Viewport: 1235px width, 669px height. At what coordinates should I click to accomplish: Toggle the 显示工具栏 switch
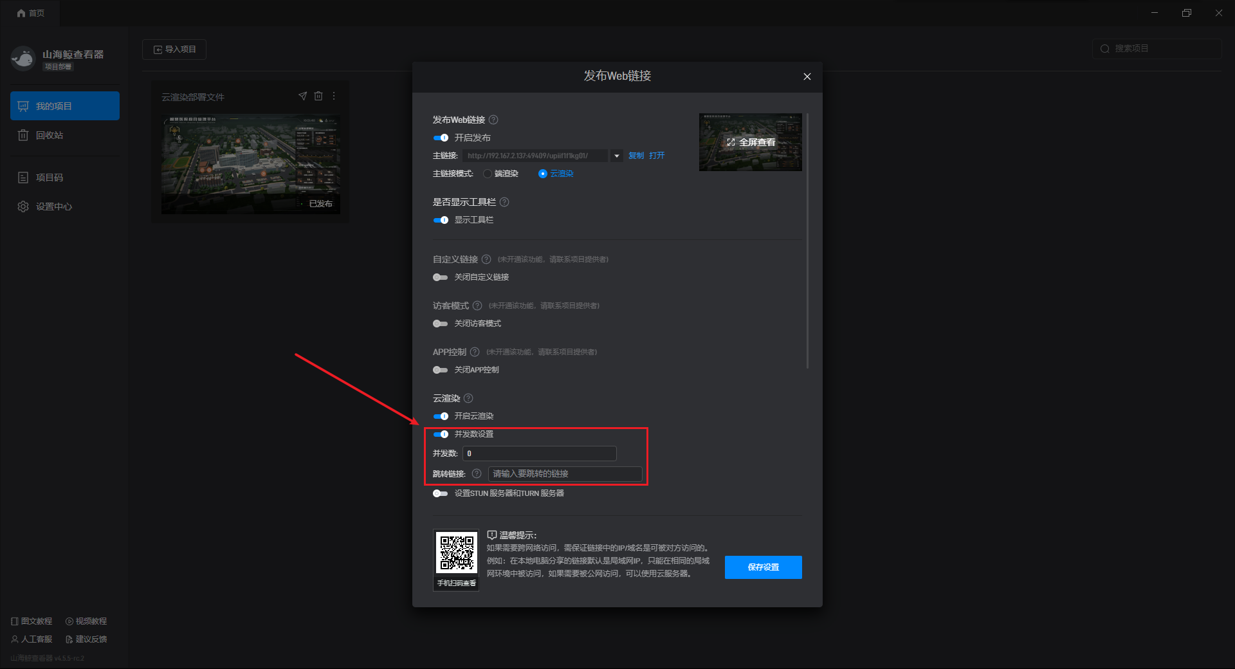click(x=441, y=220)
